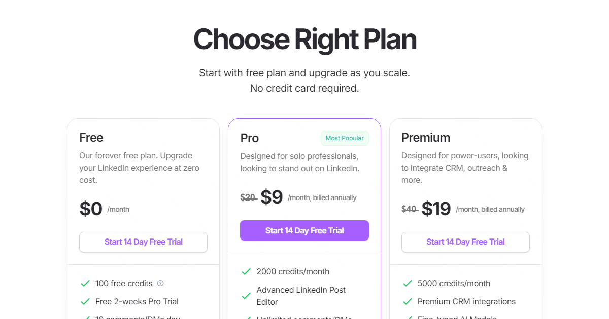
Task: Click the checkmark beside "100 free credits"
Action: [85, 283]
